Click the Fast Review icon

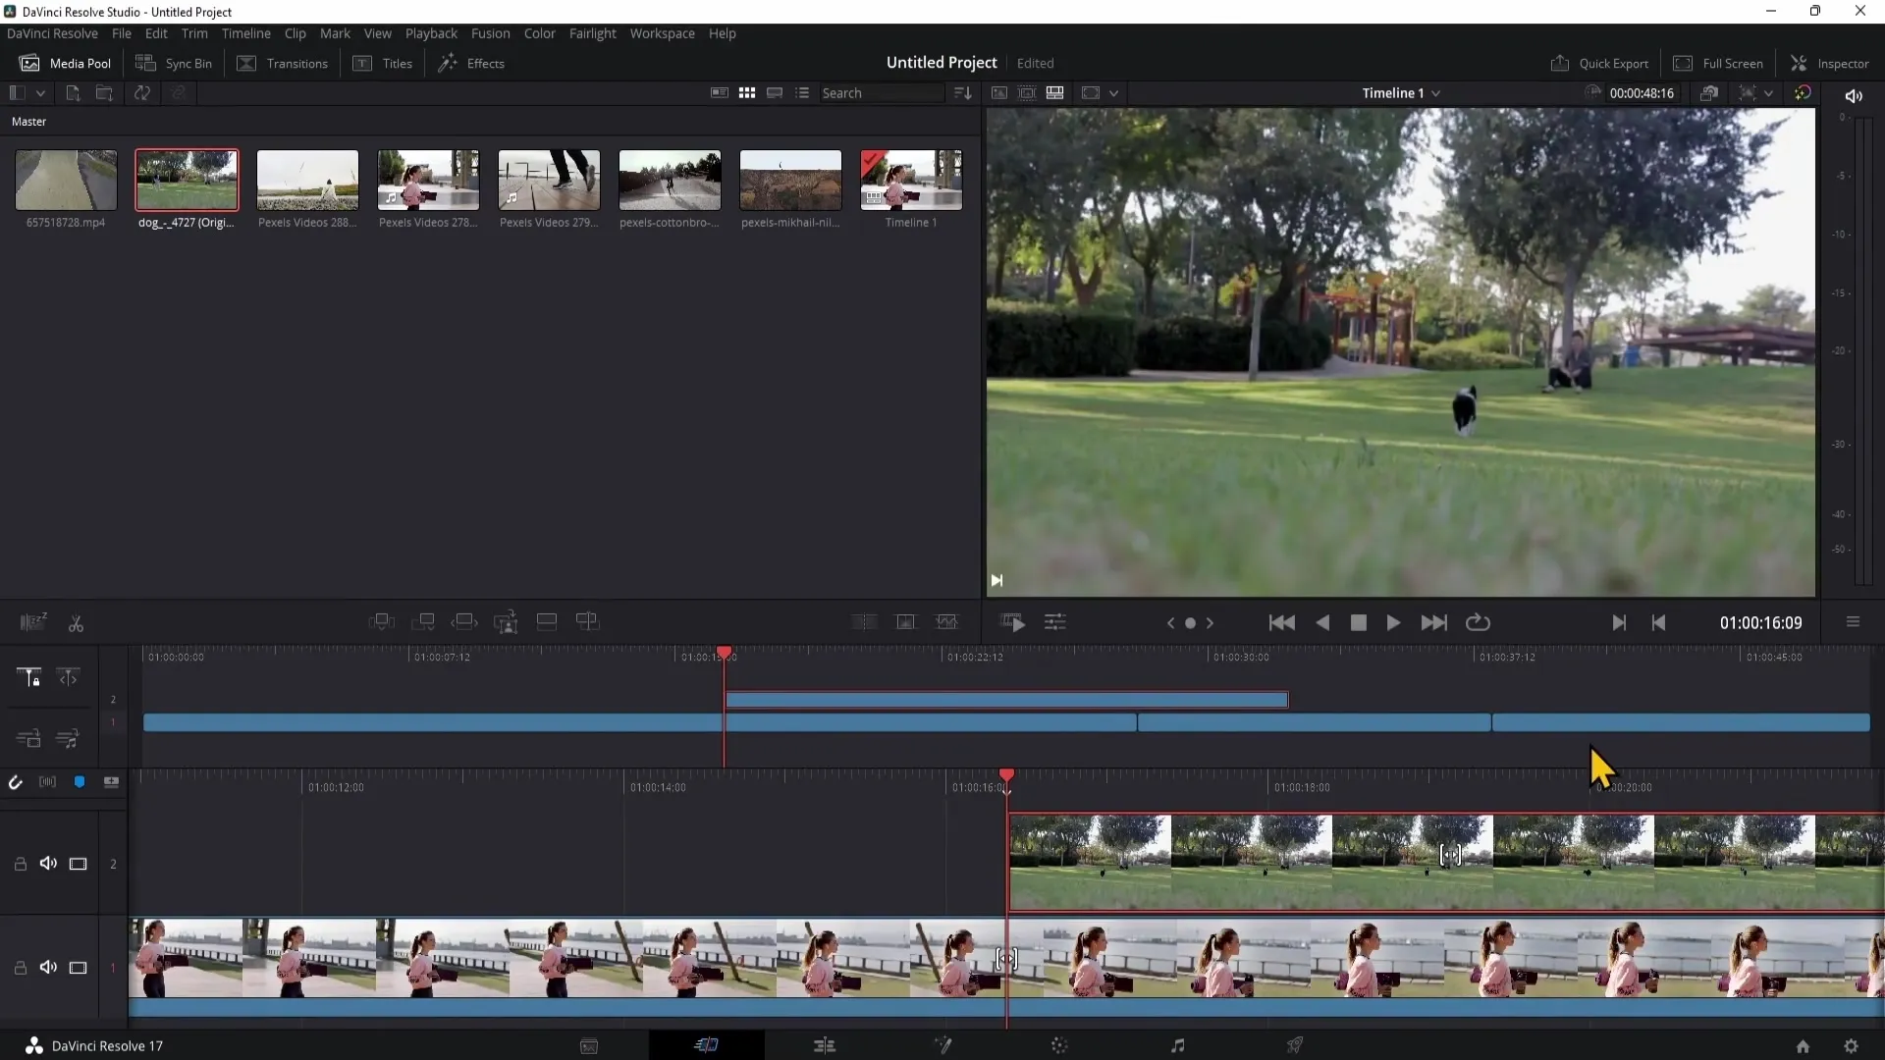1012,623
